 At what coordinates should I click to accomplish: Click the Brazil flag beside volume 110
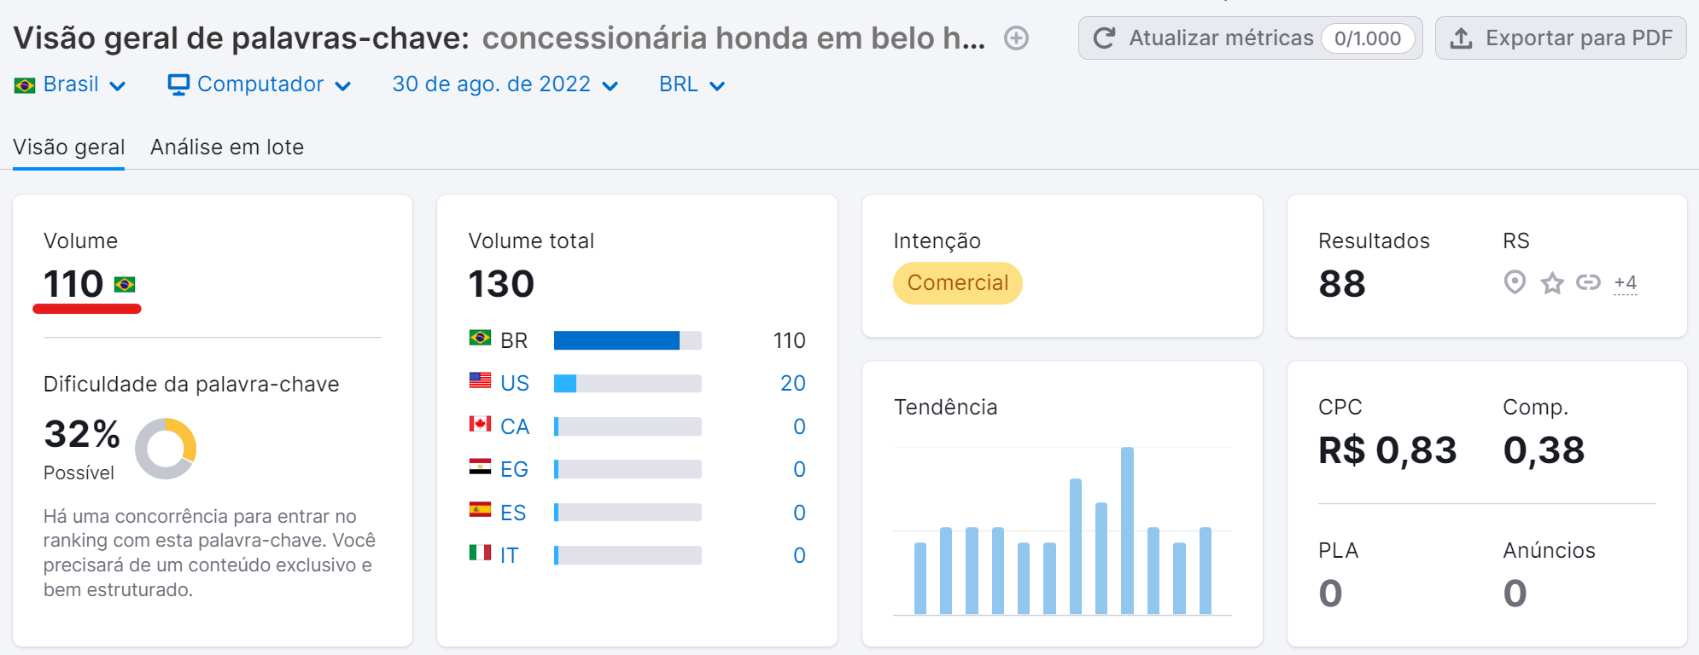pos(125,284)
